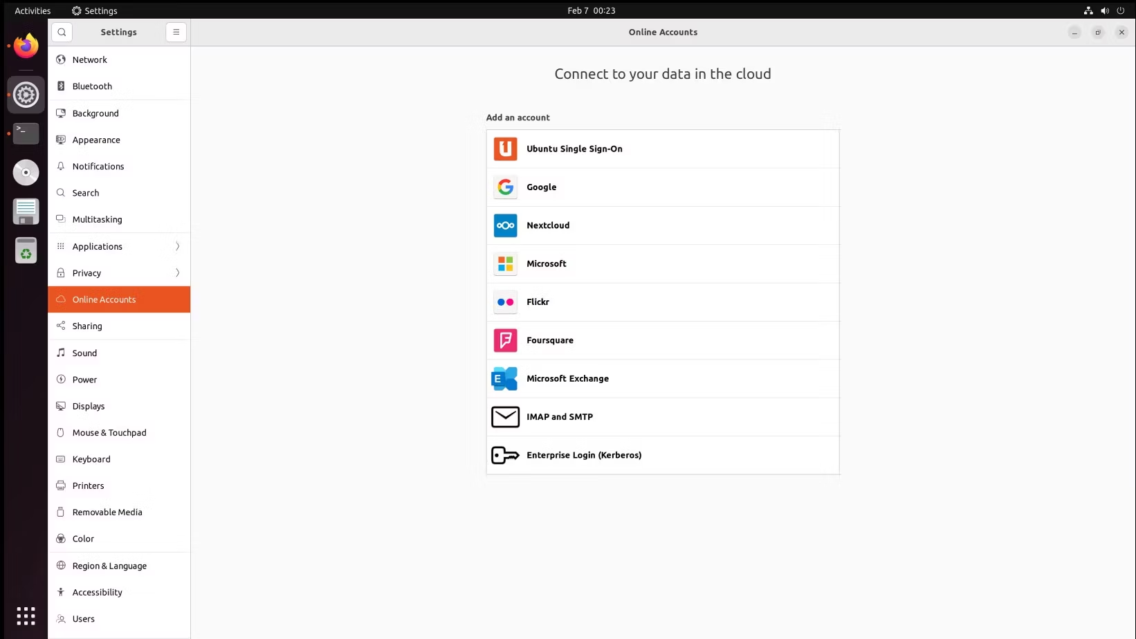This screenshot has height=639, width=1136.
Task: Select Users in the sidebar
Action: point(119,619)
